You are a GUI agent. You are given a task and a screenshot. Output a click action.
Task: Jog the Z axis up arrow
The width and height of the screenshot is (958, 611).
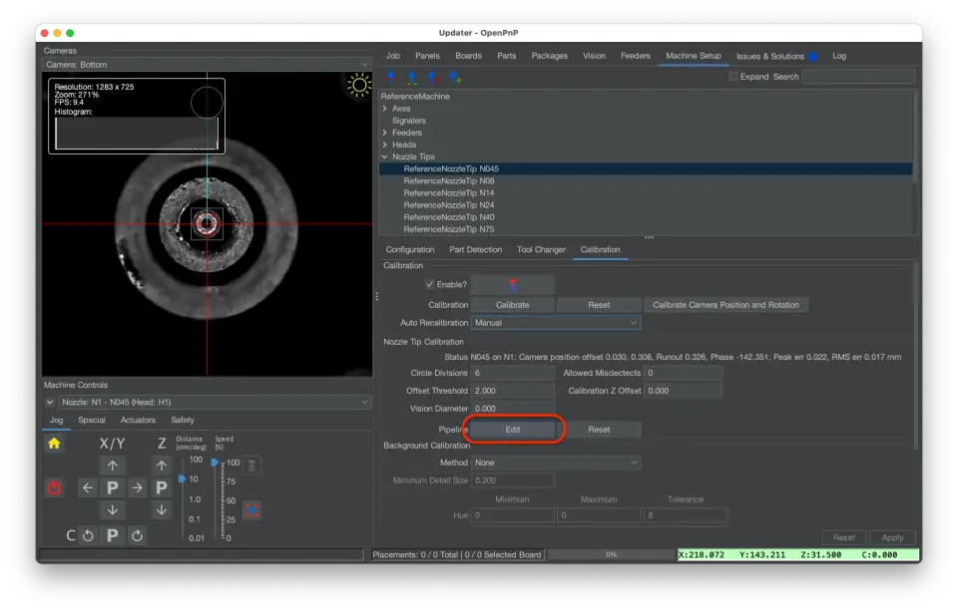162,465
